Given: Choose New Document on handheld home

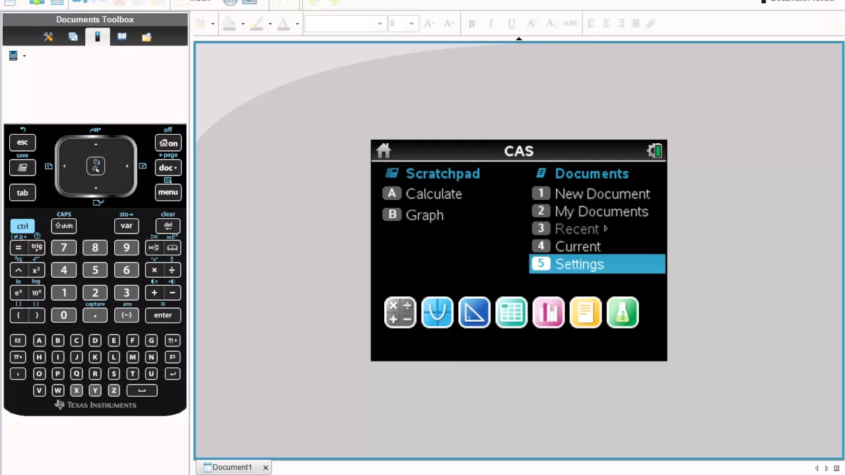Looking at the screenshot, I should coord(591,194).
